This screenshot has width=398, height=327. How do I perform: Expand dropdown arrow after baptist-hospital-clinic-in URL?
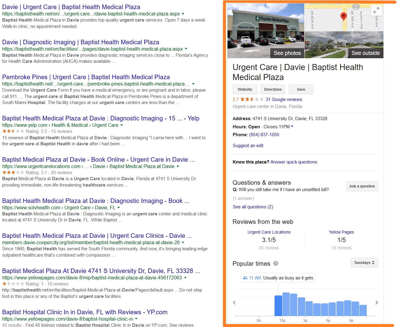(x=136, y=319)
